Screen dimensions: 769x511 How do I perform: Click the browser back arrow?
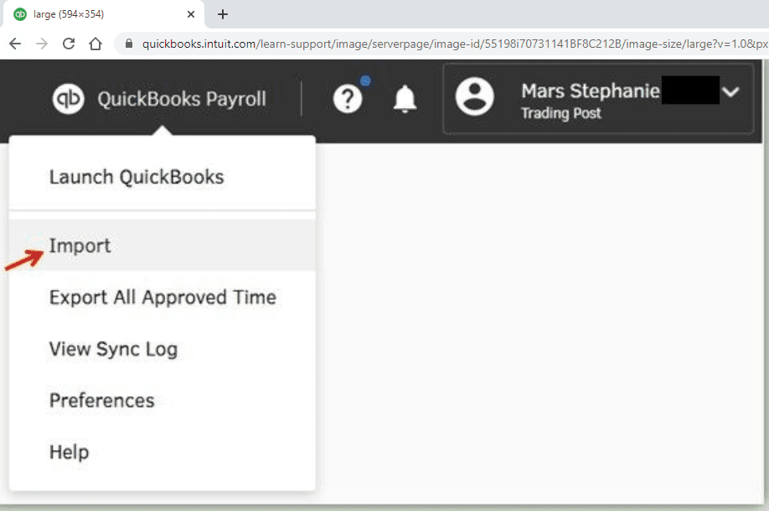[15, 43]
